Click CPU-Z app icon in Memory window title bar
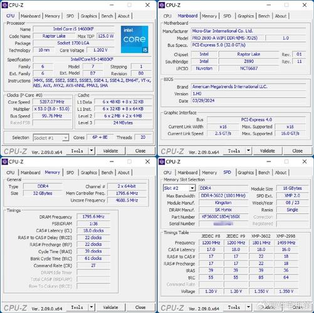314x313 pixels. (4, 162)
